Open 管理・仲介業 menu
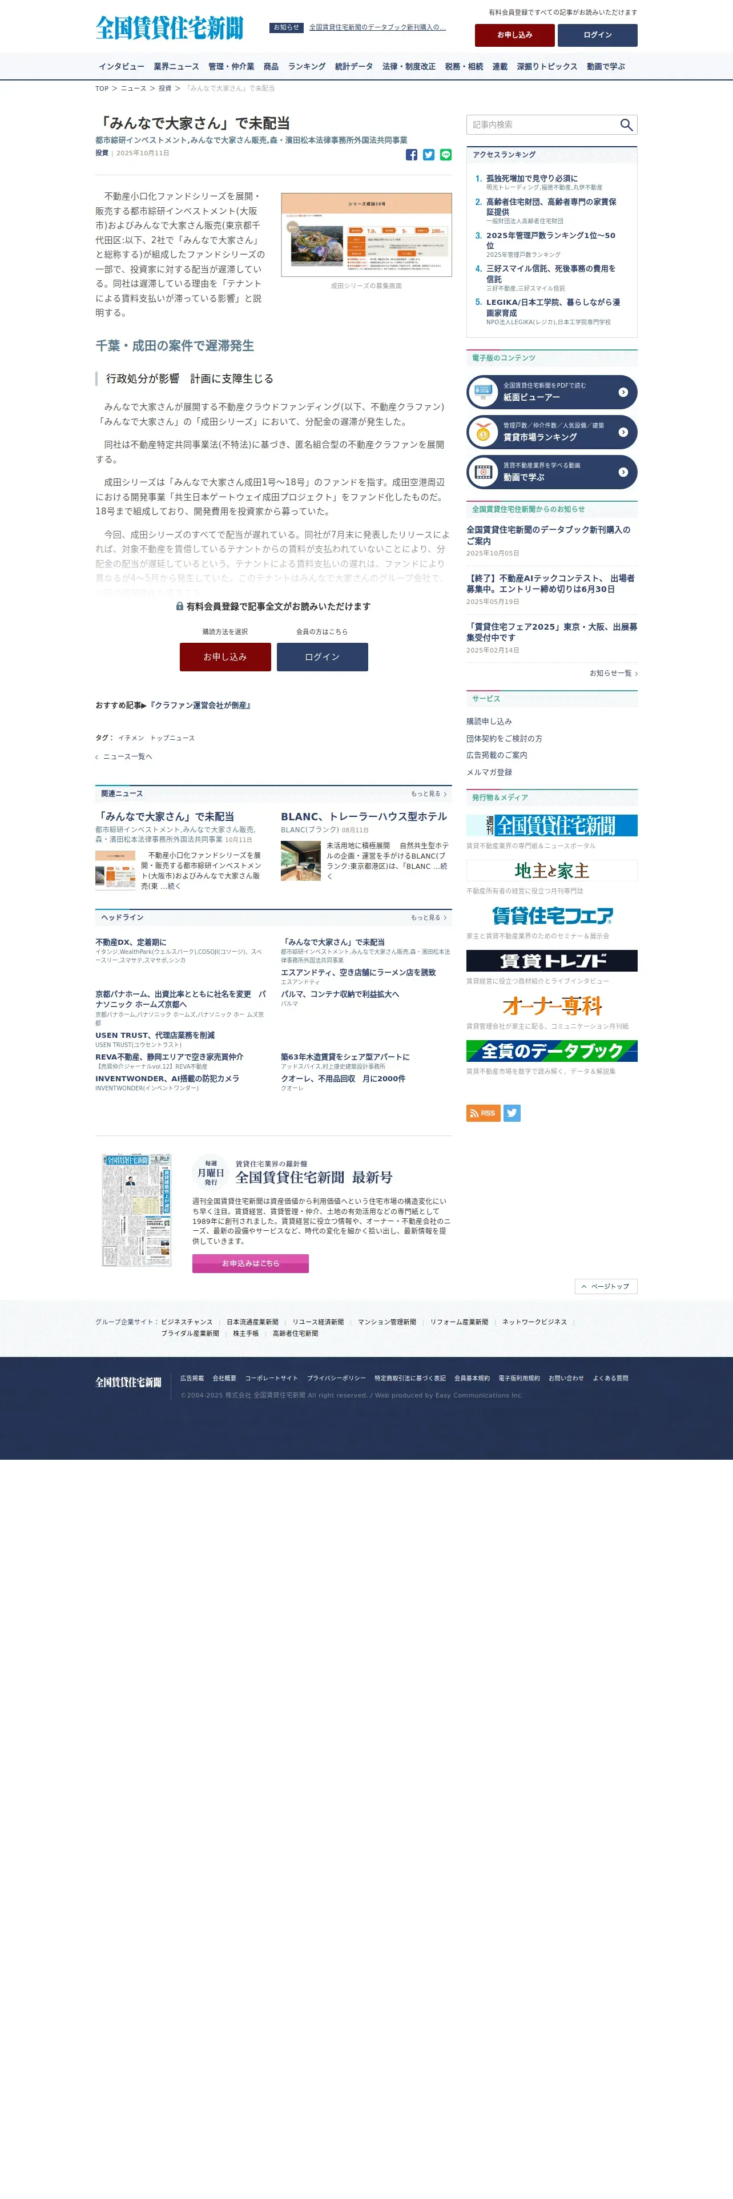Image resolution: width=733 pixels, height=2199 pixels. click(231, 67)
